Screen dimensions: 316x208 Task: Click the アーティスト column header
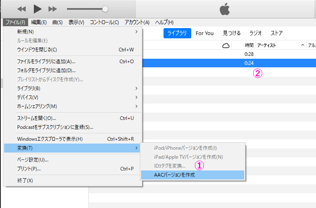(281, 45)
